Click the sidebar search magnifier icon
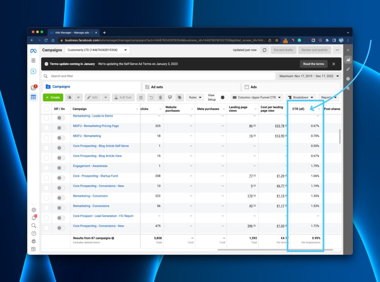 (x=34, y=226)
